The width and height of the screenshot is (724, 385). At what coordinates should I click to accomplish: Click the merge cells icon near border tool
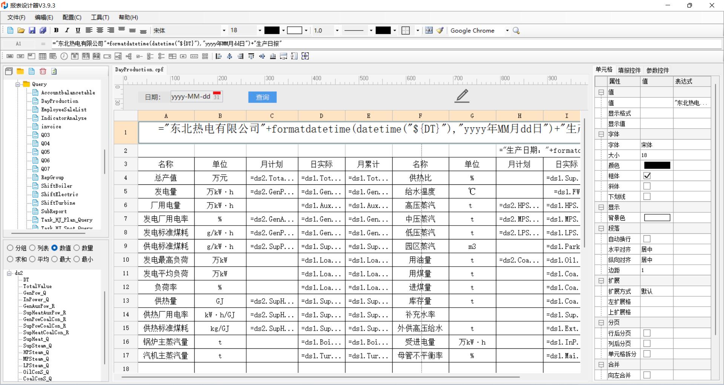point(429,31)
